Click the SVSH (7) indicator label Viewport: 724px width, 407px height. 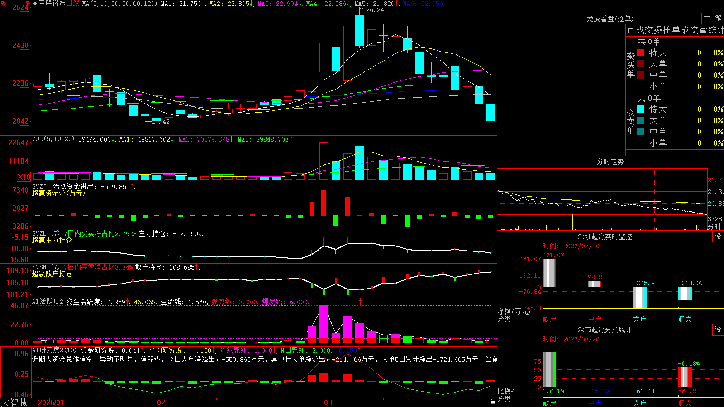tap(46, 267)
